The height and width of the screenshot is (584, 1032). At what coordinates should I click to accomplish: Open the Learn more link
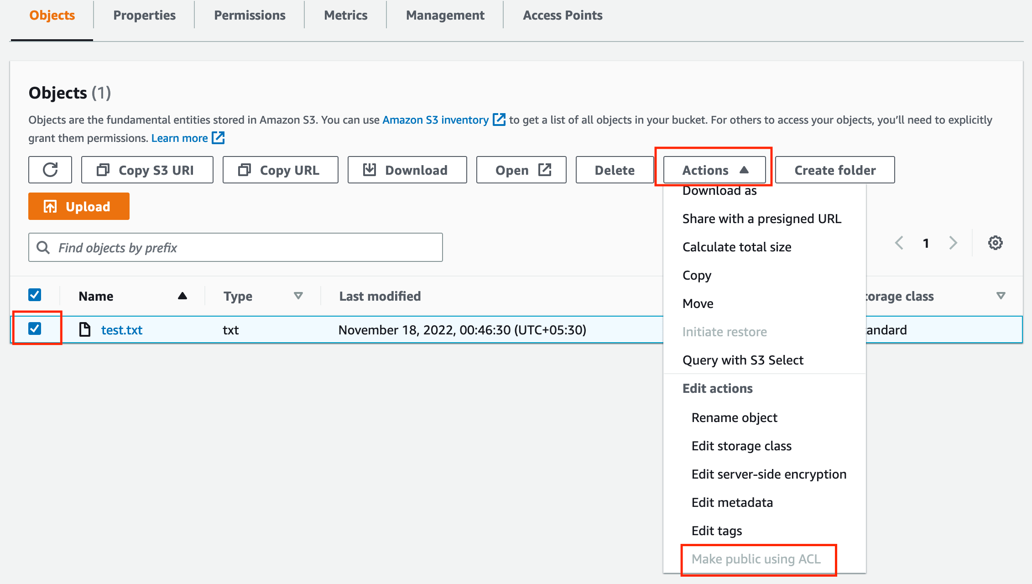click(179, 138)
